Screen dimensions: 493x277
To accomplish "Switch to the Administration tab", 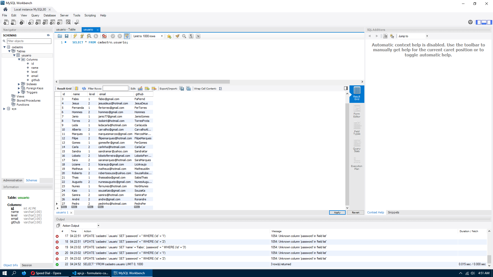I will pos(13,180).
